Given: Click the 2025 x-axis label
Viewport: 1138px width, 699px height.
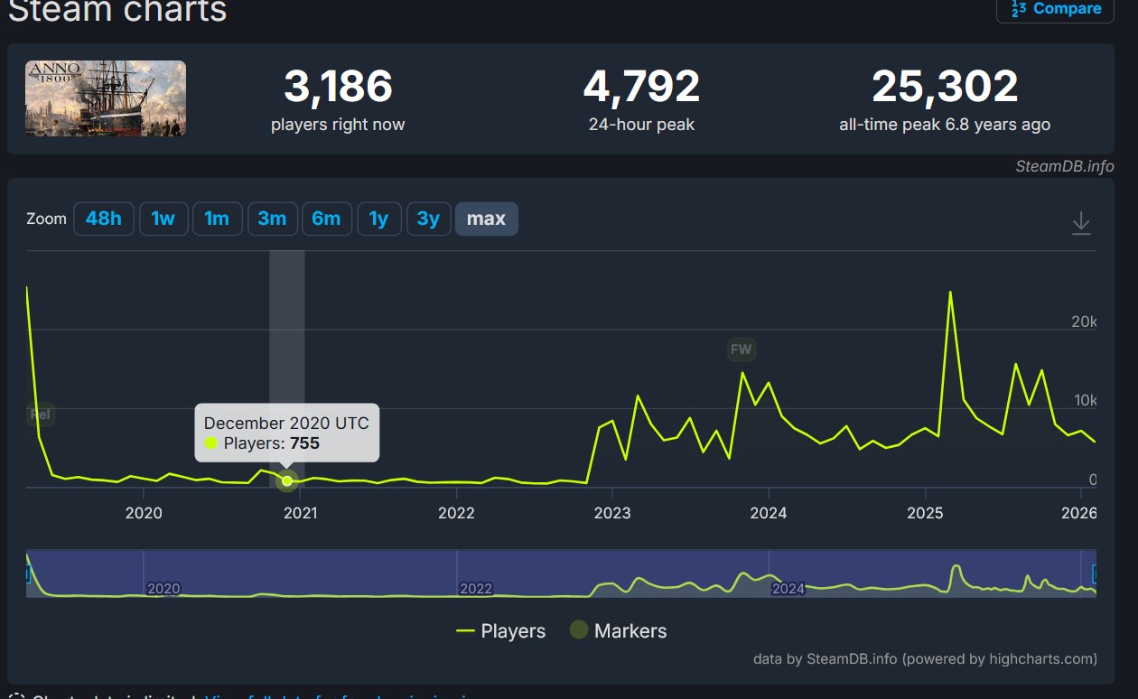Looking at the screenshot, I should (925, 513).
